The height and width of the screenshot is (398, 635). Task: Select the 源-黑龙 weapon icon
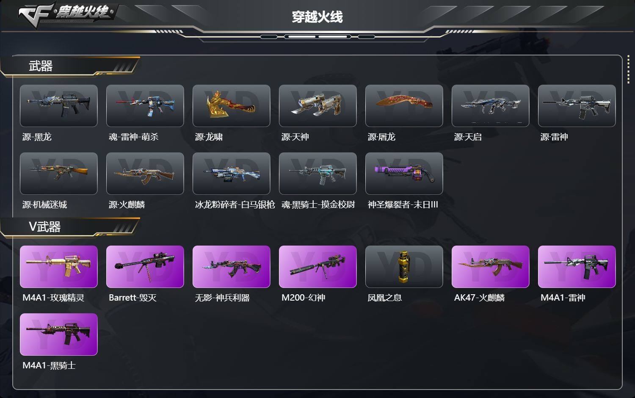click(59, 106)
